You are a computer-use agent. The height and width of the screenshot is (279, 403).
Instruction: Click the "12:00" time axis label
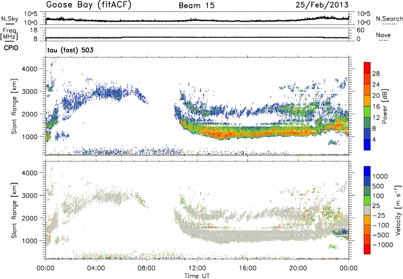click(x=197, y=268)
